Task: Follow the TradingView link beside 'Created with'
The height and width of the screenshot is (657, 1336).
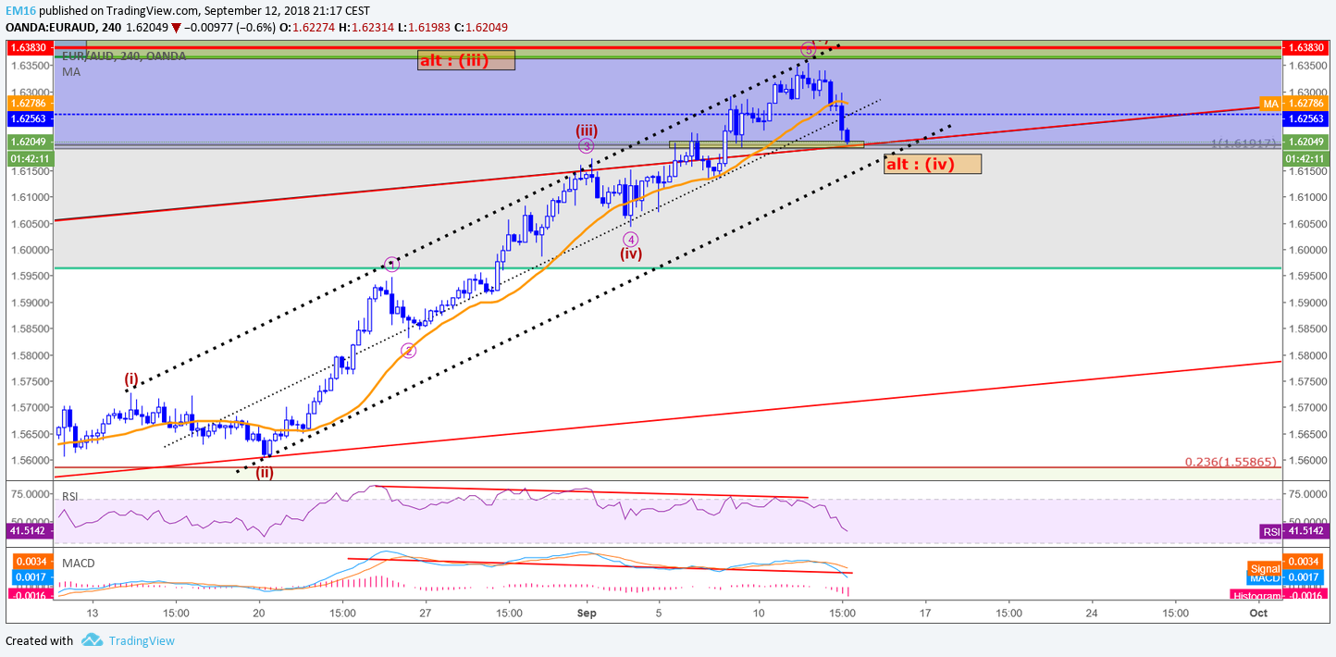Action: 142,640
